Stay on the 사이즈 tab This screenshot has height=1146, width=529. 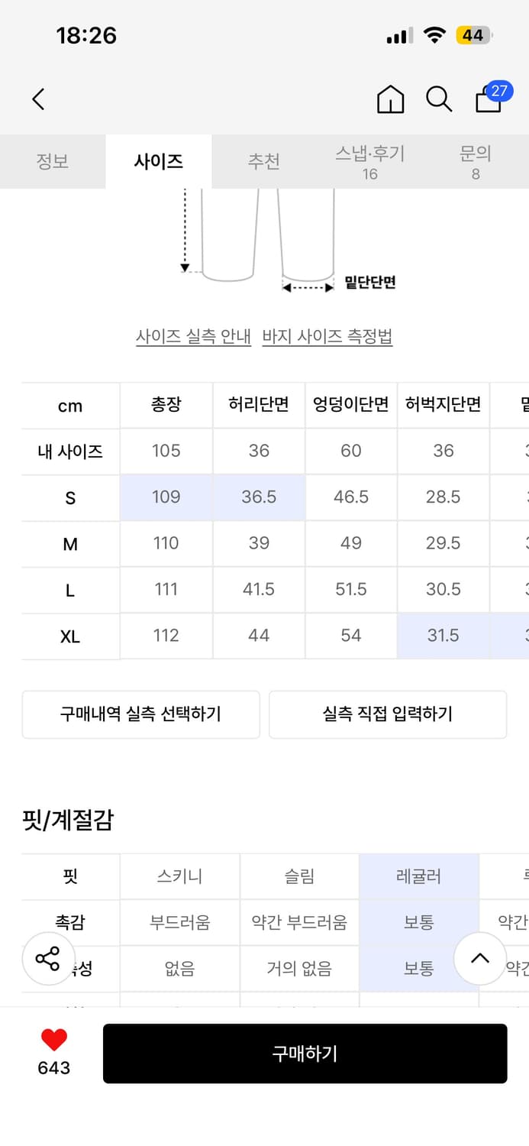(159, 160)
